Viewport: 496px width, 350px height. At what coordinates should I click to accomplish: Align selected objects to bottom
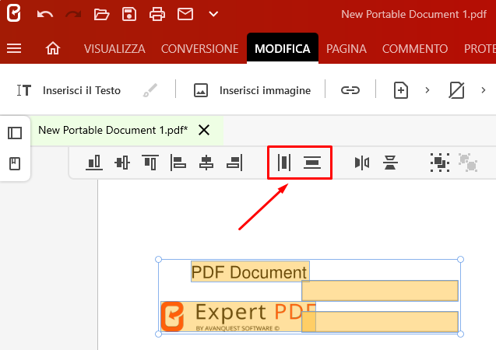click(x=94, y=163)
